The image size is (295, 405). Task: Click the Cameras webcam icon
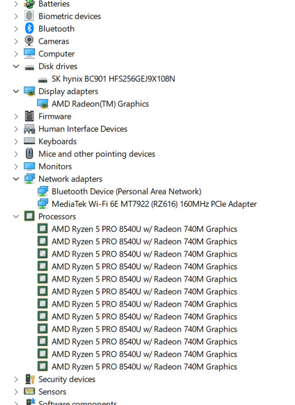[x=29, y=41]
